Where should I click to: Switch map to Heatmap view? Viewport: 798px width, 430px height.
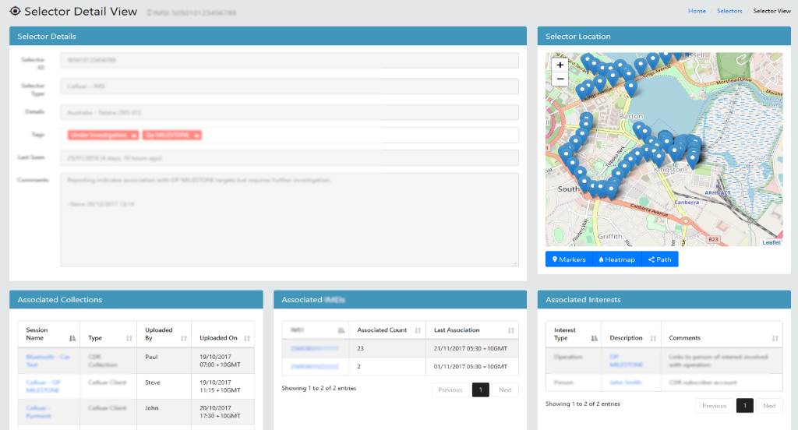(x=616, y=259)
